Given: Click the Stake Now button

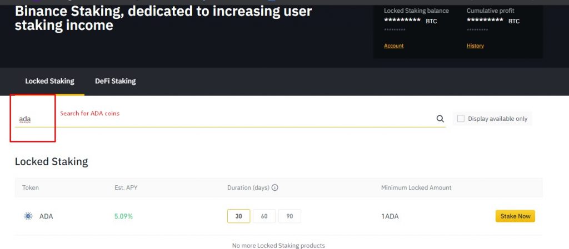Looking at the screenshot, I should 515,216.
